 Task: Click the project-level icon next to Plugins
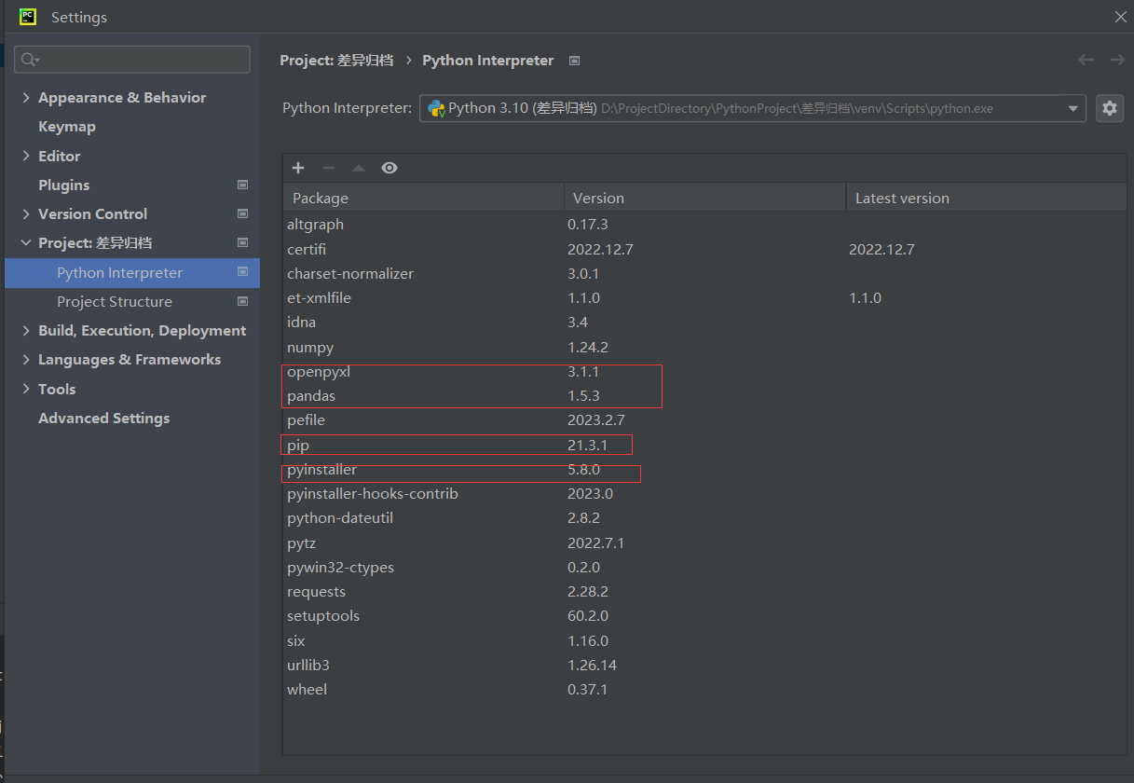coord(243,185)
